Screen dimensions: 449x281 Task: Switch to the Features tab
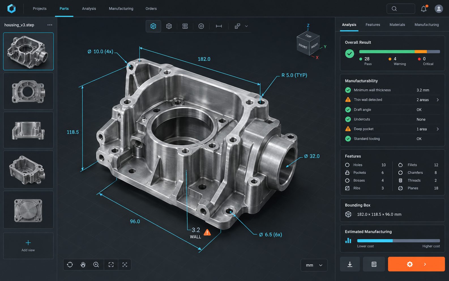click(x=373, y=25)
